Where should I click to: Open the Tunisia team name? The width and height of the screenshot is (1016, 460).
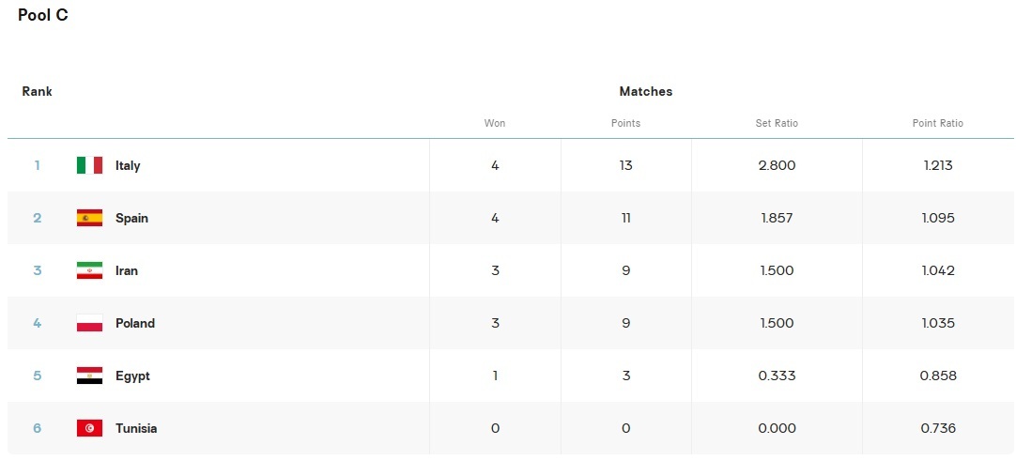(x=136, y=428)
